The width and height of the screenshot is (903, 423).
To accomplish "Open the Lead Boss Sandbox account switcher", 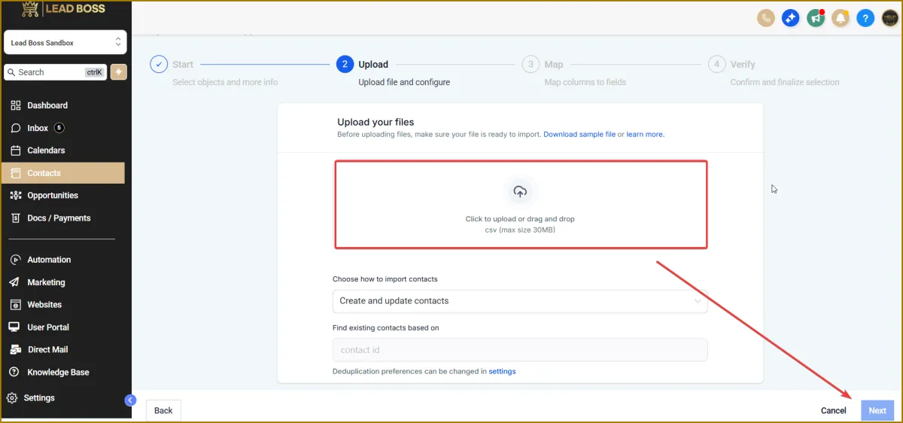I will 65,43.
